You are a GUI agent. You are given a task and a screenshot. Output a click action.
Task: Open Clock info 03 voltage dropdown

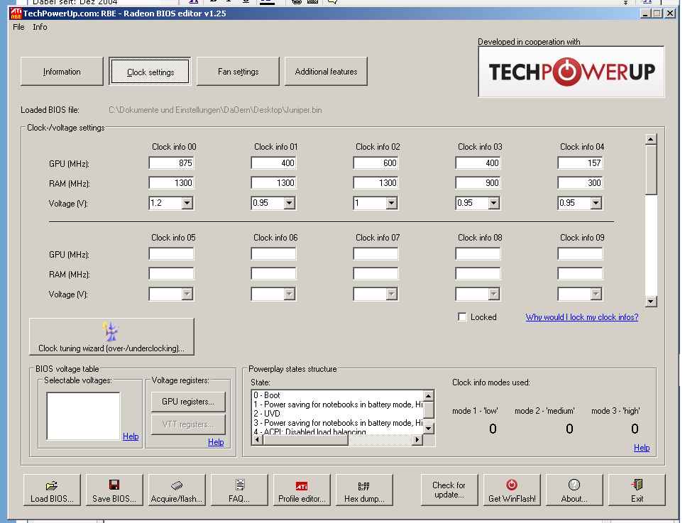pyautogui.click(x=493, y=203)
